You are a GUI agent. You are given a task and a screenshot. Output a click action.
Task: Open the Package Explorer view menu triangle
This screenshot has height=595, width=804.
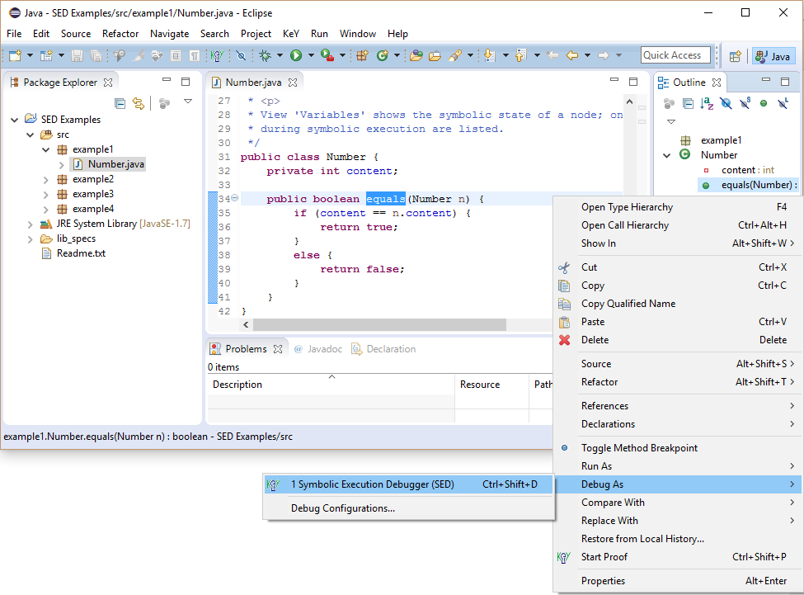(x=188, y=102)
